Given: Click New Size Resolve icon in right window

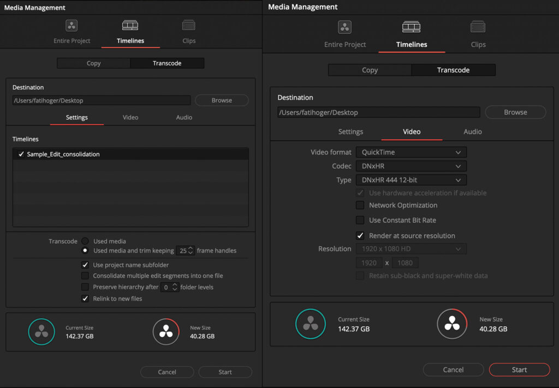Looking at the screenshot, I should click(452, 324).
